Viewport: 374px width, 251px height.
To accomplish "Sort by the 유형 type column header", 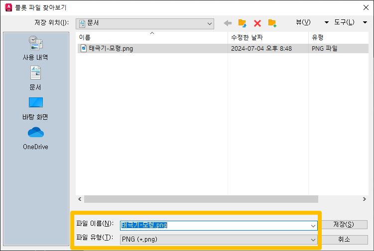I will 339,37.
